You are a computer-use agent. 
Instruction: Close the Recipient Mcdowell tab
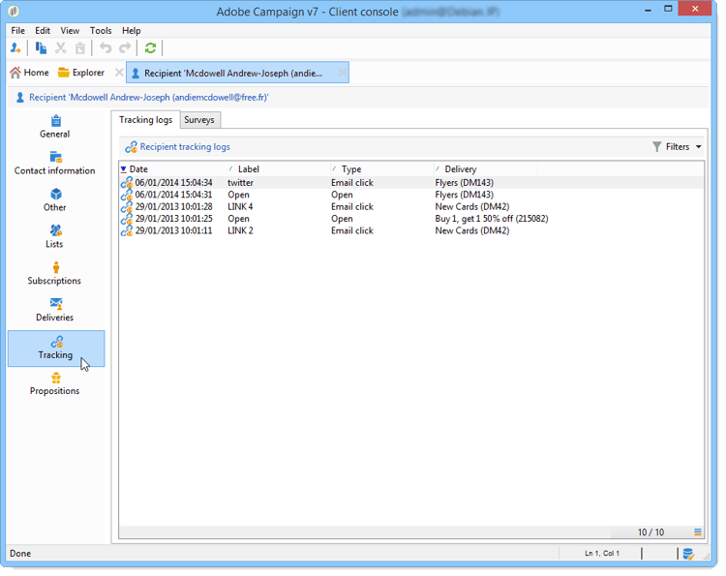342,73
